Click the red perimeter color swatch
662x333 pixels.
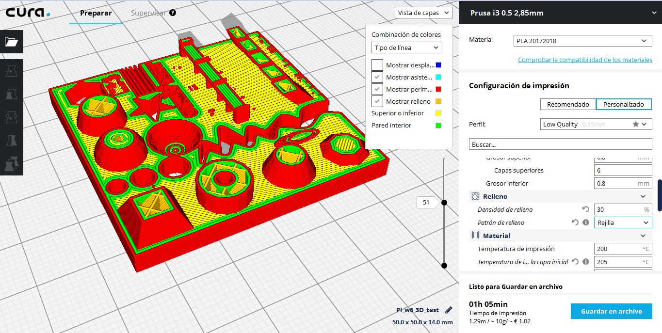438,89
